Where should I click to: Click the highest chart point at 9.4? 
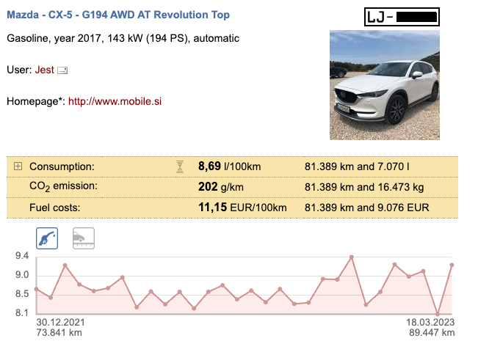click(352, 257)
